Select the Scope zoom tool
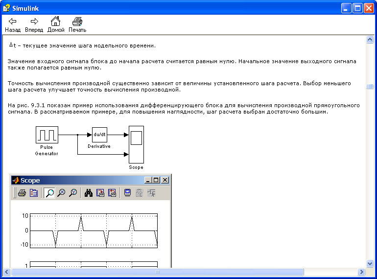377x279 pixels. [x=49, y=193]
